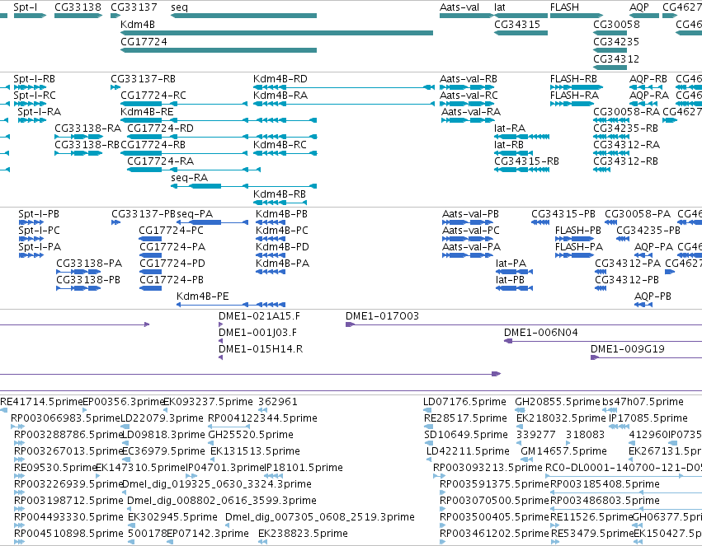
Task: Click transcript CG33138-RA label
Action: click(x=87, y=128)
